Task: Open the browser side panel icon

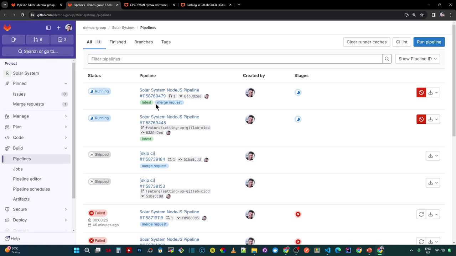Action: pos(434,15)
